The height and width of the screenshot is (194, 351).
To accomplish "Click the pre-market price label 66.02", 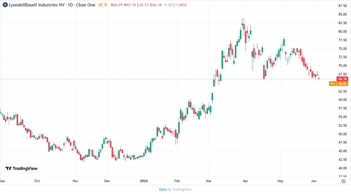I will click(342, 84).
